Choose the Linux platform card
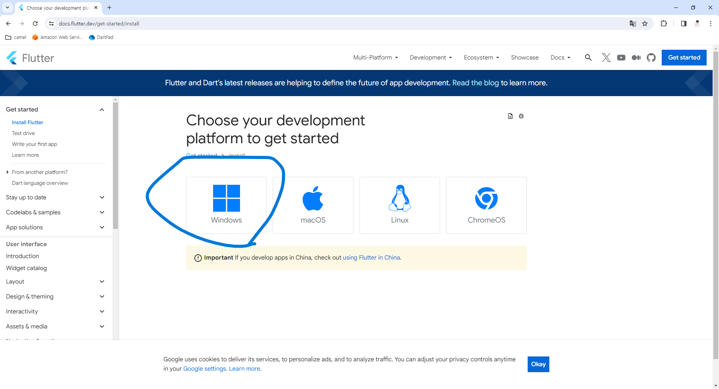 click(x=400, y=205)
